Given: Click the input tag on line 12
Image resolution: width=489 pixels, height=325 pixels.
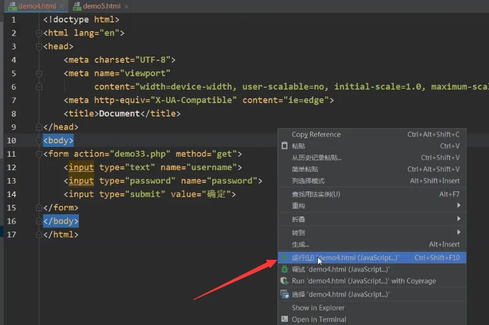Looking at the screenshot, I should 81,167.
